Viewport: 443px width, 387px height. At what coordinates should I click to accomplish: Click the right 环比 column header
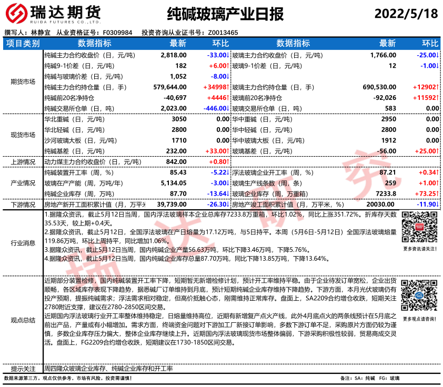point(430,43)
